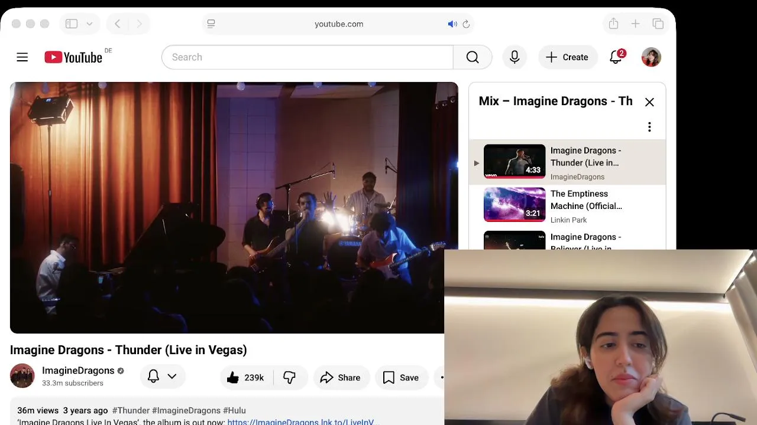Image resolution: width=757 pixels, height=425 pixels.
Task: Like the video with thumbs up
Action: 245,378
